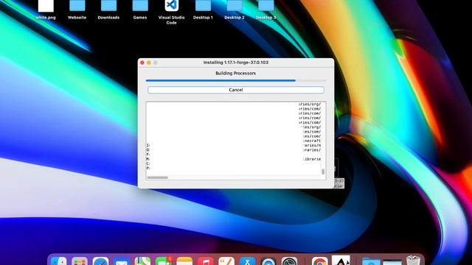This screenshot has width=472, height=265.
Task: Select the Desktop 2 folder
Action: [x=235, y=9]
